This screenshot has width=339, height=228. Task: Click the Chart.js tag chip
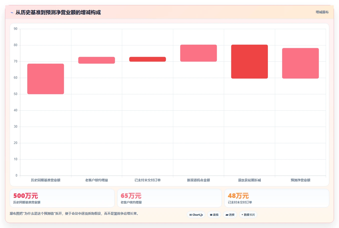[x=196, y=215]
